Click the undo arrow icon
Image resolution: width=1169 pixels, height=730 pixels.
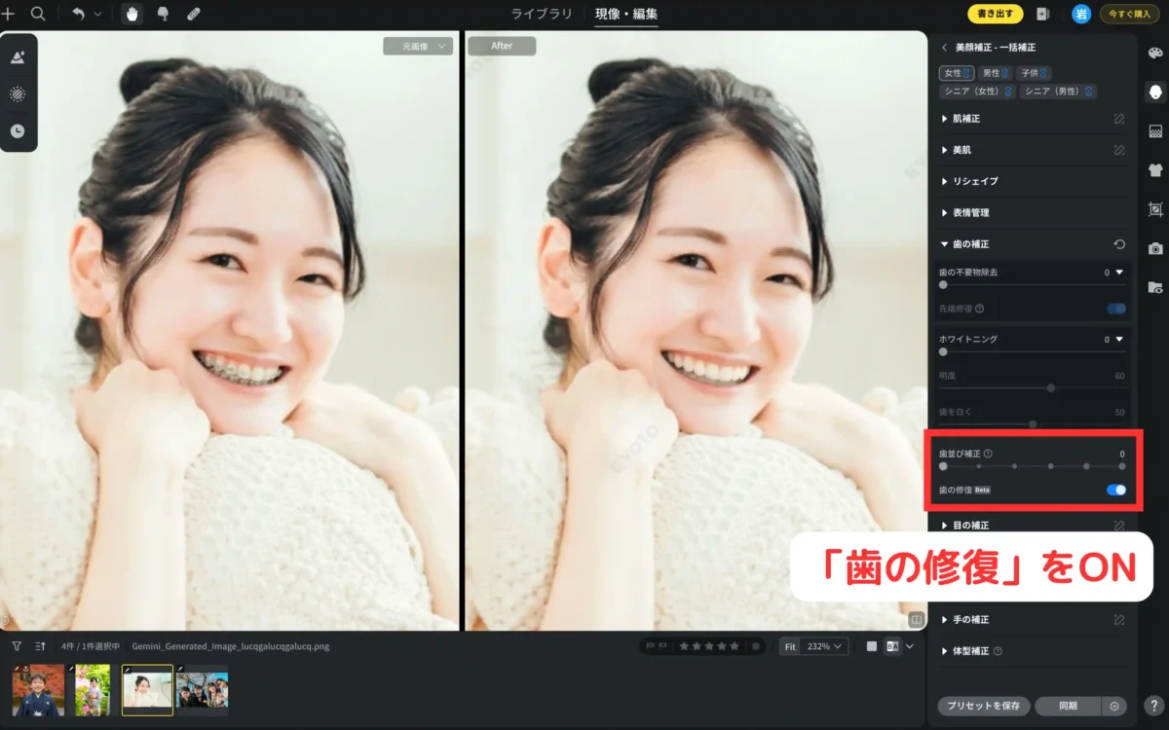coord(78,15)
